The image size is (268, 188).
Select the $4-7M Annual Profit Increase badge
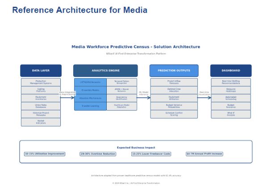[204, 154]
